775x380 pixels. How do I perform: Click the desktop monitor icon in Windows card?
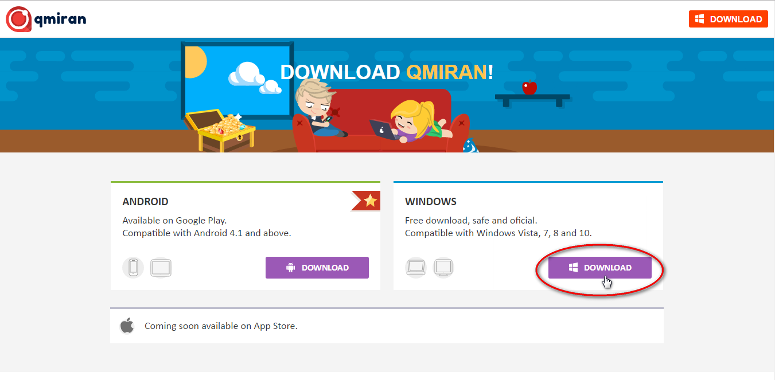pos(444,267)
